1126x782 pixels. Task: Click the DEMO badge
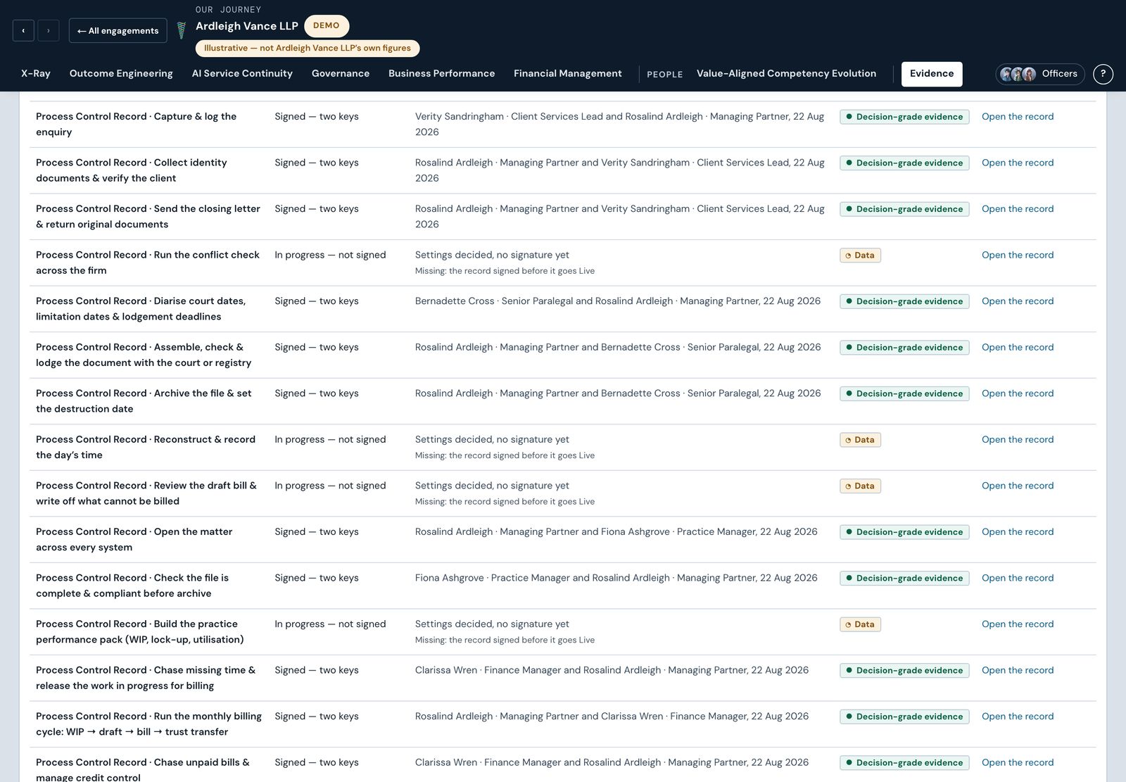tap(327, 26)
